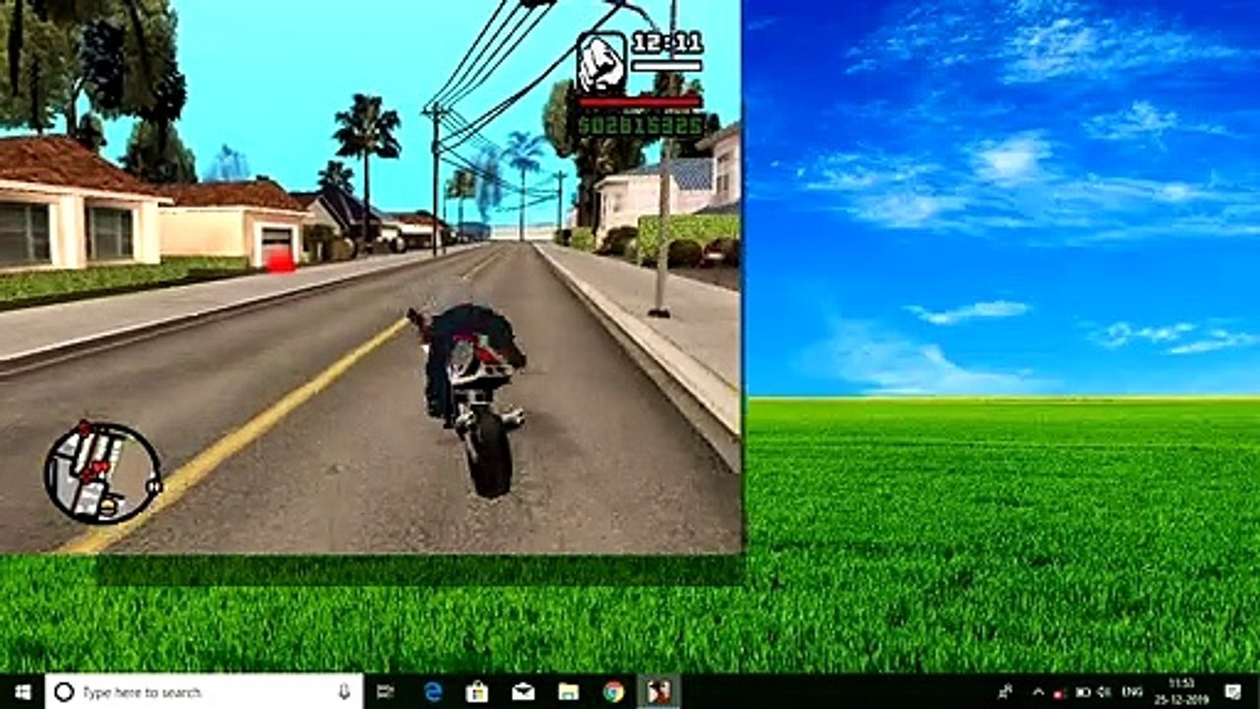Open Microsoft Store from the taskbar
Image resolution: width=1260 pixels, height=709 pixels.
477,691
